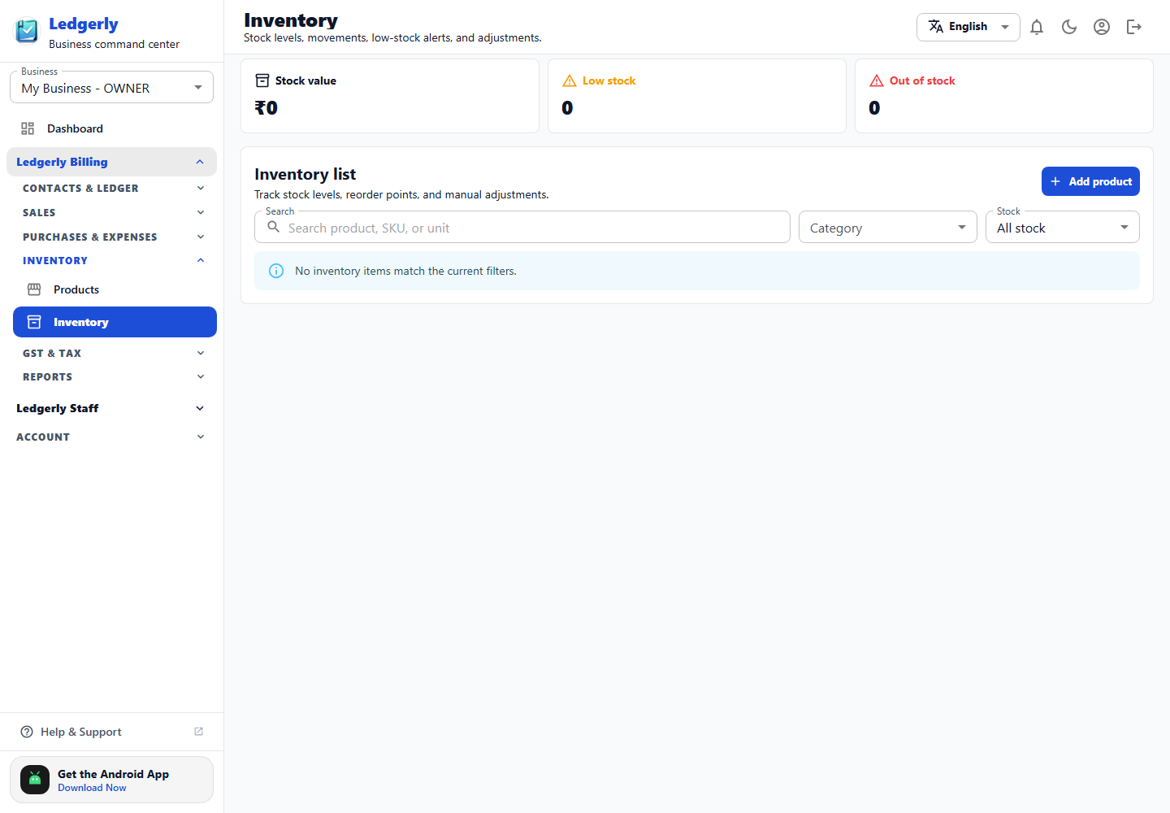Click the Products storefront icon
This screenshot has height=813, width=1170.
(34, 289)
